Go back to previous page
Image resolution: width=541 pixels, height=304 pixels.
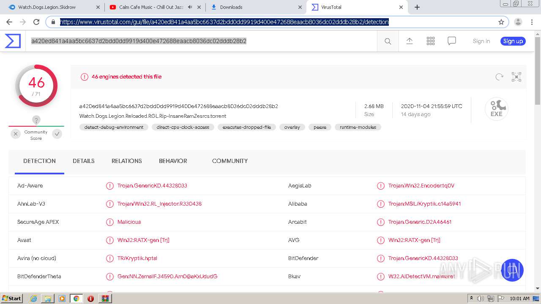(x=9, y=22)
